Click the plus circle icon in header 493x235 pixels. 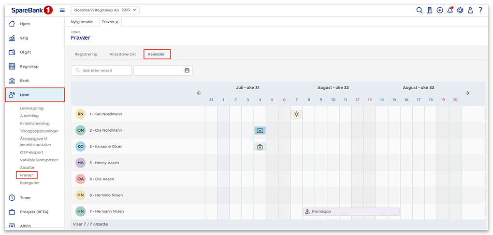pyautogui.click(x=439, y=10)
